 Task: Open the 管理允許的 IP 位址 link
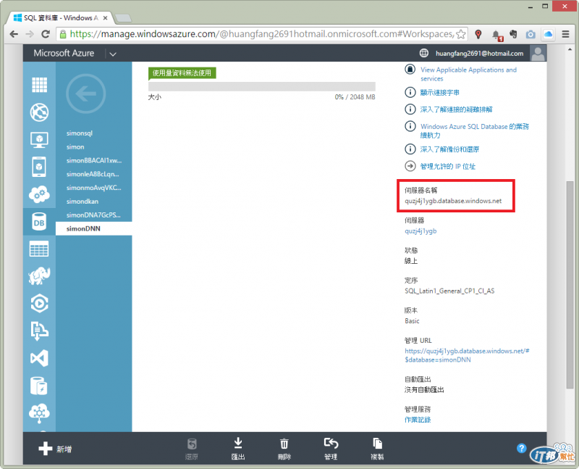point(448,167)
